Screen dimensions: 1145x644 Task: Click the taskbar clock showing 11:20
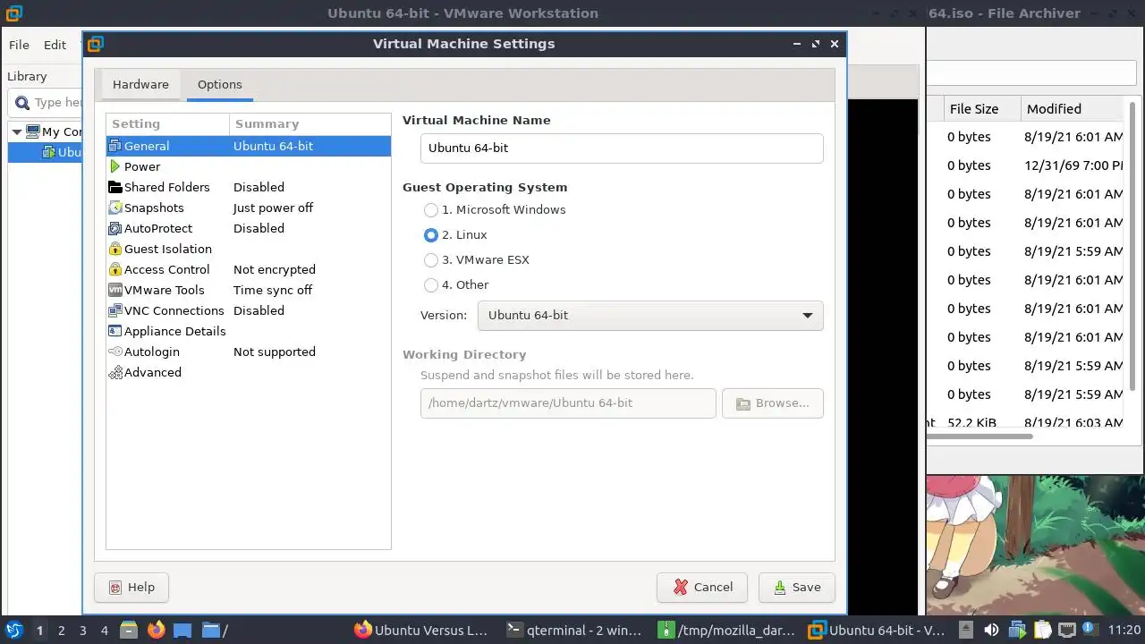[1124, 630]
